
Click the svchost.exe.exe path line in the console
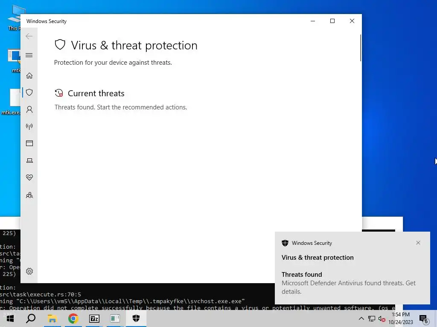[x=122, y=301]
